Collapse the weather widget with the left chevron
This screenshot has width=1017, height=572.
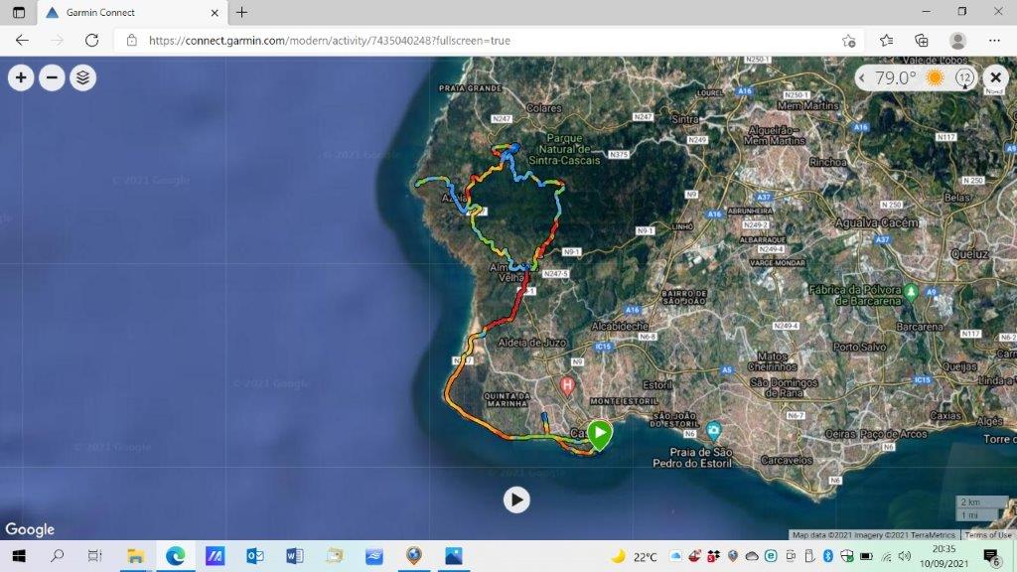coord(862,78)
